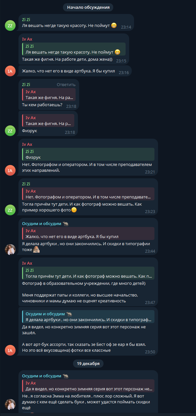Click IA avatar beside the photographer reply
The width and height of the screenshot is (196, 416).
[x=10, y=170]
